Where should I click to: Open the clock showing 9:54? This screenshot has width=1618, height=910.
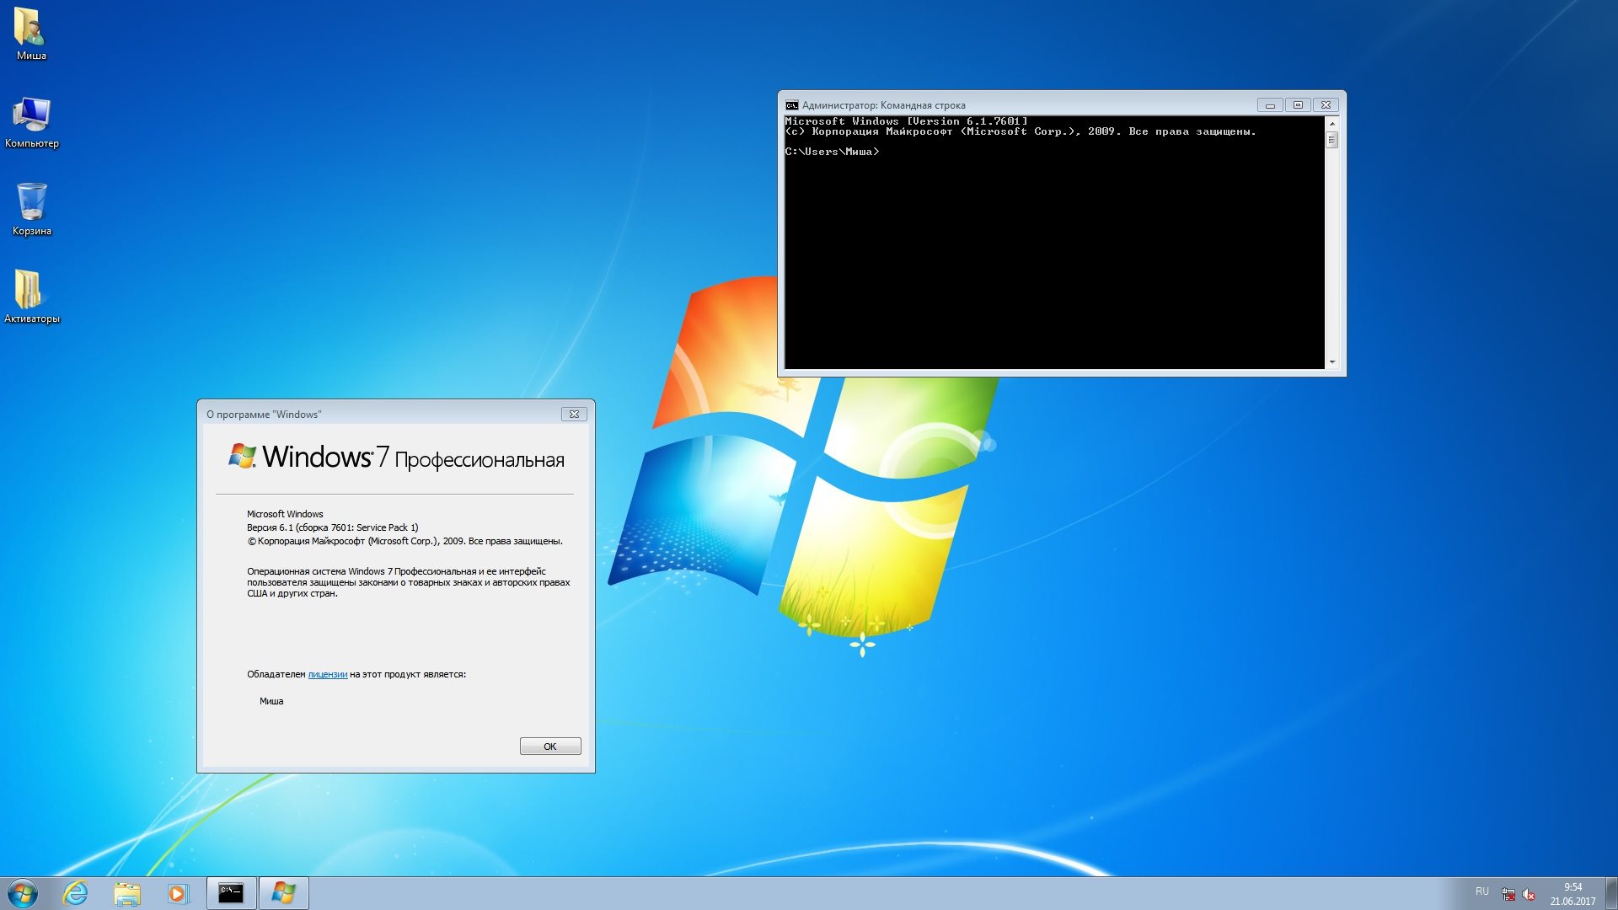coord(1572,894)
